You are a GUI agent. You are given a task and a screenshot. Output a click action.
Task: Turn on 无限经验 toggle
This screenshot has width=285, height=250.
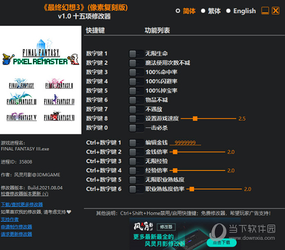(136, 162)
